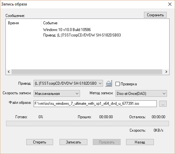This screenshot has height=154, width=175.
Task: Enable the Проверка checkbox
Action: [117, 84]
